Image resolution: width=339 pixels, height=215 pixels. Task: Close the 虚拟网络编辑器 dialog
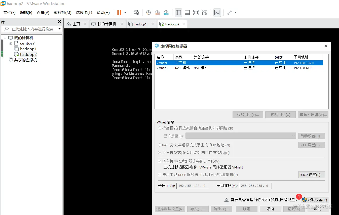coord(326,46)
